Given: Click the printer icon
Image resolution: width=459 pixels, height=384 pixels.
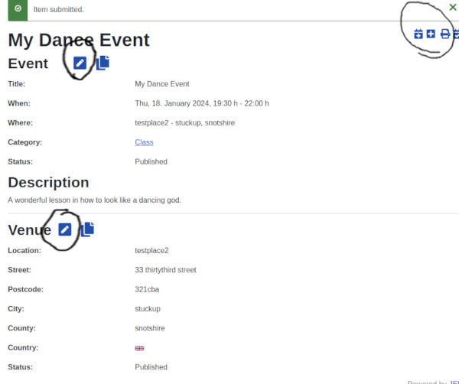Looking at the screenshot, I should [445, 34].
